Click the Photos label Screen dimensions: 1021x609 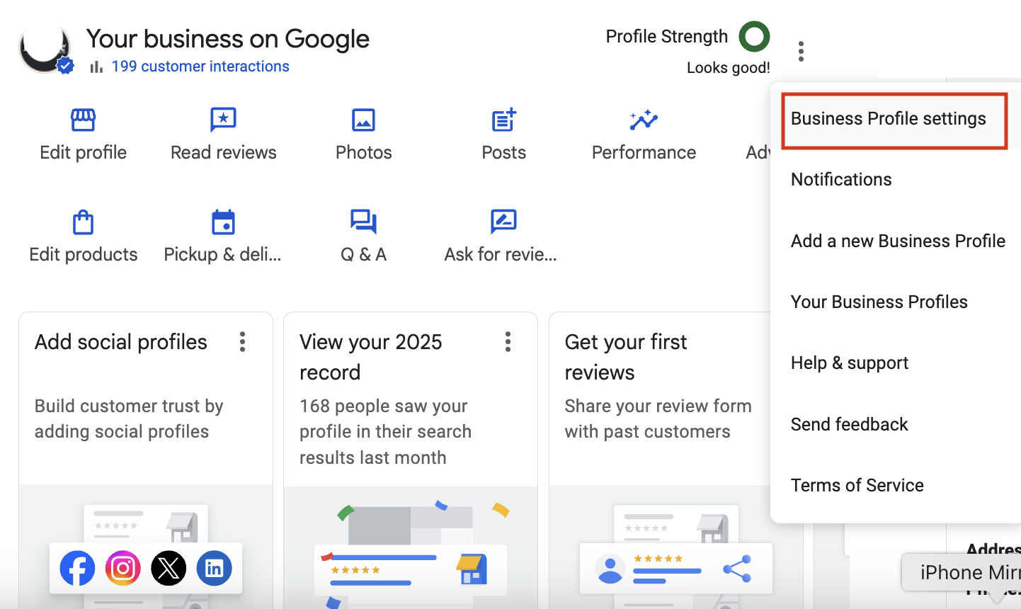(x=363, y=152)
